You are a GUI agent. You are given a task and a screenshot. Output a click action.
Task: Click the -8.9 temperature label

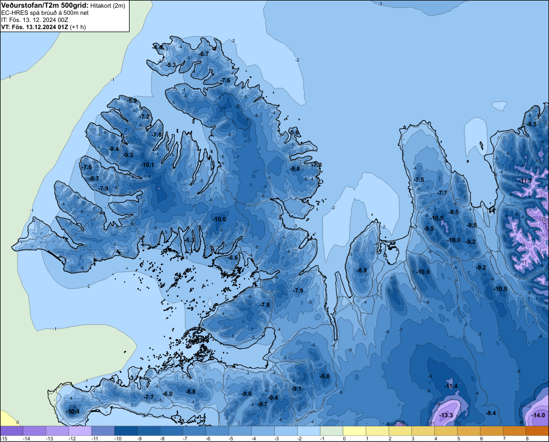click(362, 270)
